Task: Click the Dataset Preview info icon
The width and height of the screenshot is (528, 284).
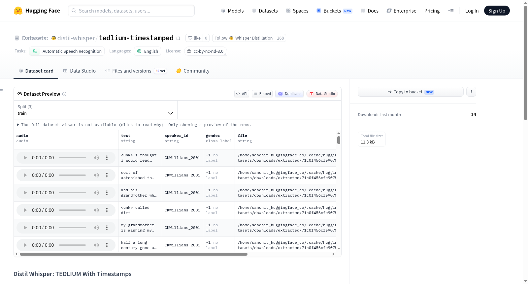Action: 64,94
